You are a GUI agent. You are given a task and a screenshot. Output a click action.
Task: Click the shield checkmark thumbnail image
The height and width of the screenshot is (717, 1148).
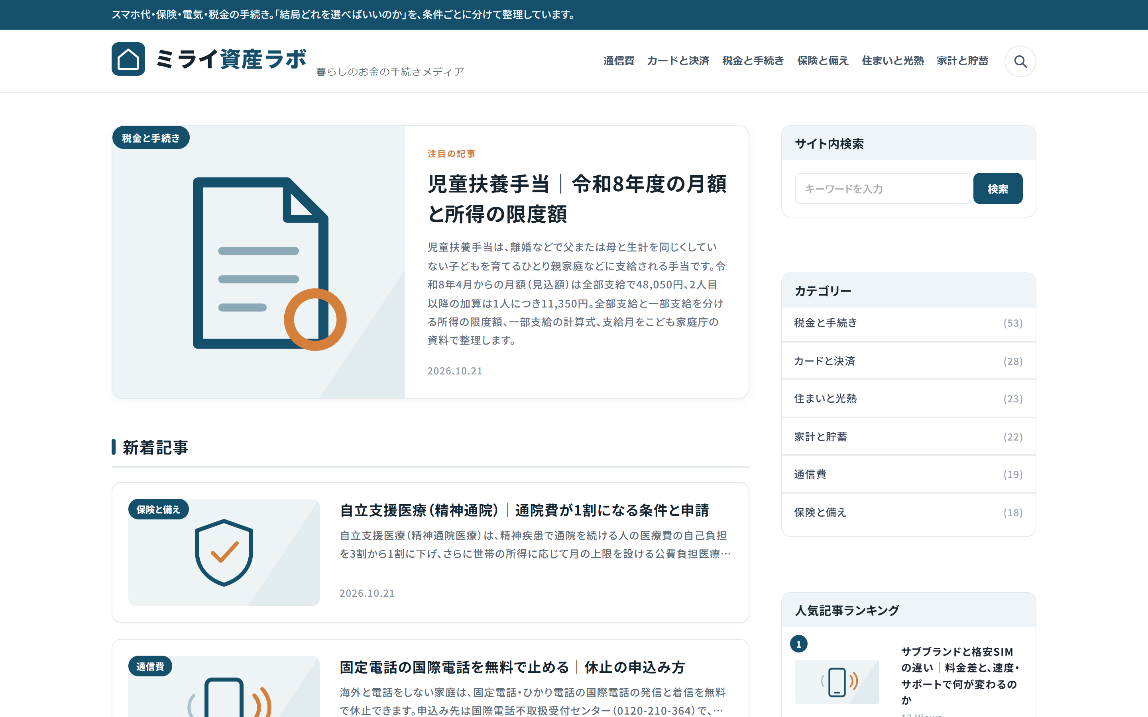tap(224, 552)
